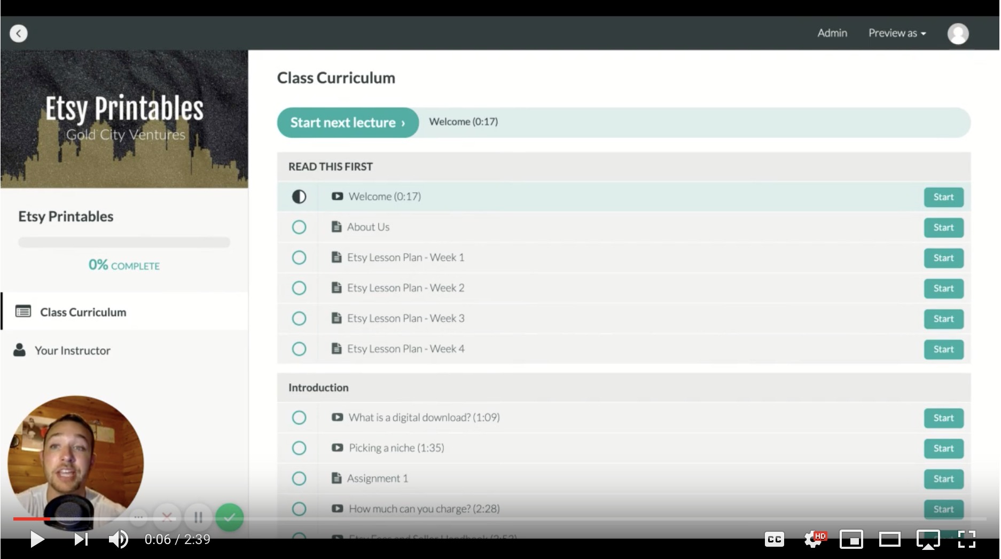Mark Etsy Lesson Plan - Week 4 circle
Viewport: 1001px width, 559px height.
coord(299,349)
